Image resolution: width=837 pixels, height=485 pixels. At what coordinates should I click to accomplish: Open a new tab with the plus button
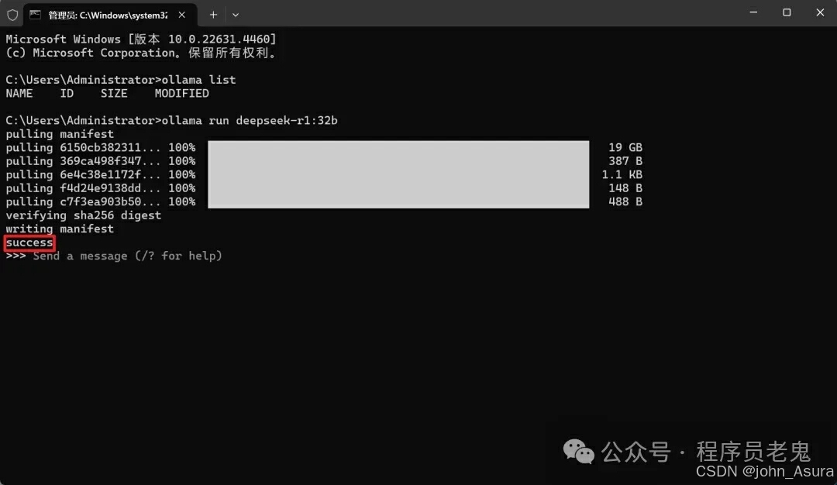click(214, 15)
